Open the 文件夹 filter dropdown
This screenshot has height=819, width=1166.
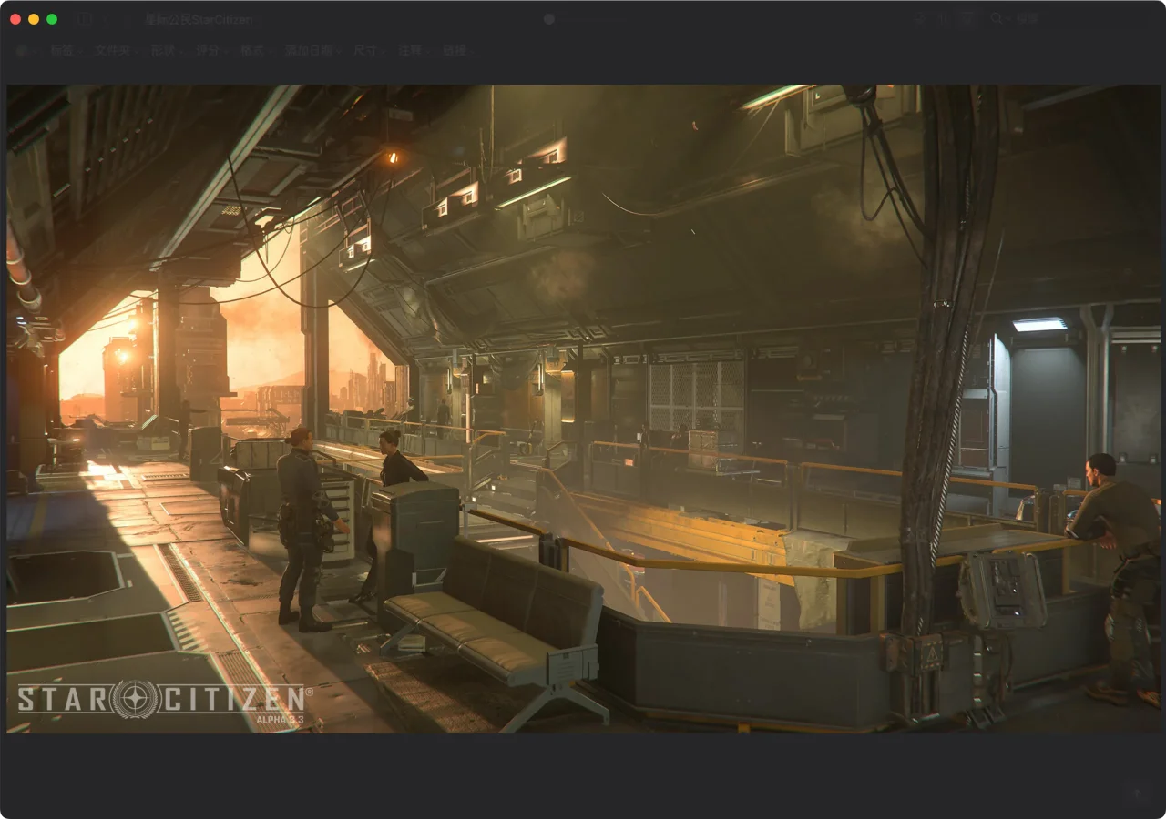pos(117,50)
